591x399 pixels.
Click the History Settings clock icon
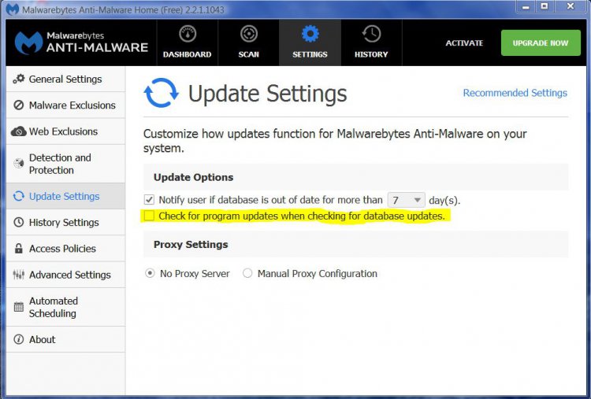[18, 222]
